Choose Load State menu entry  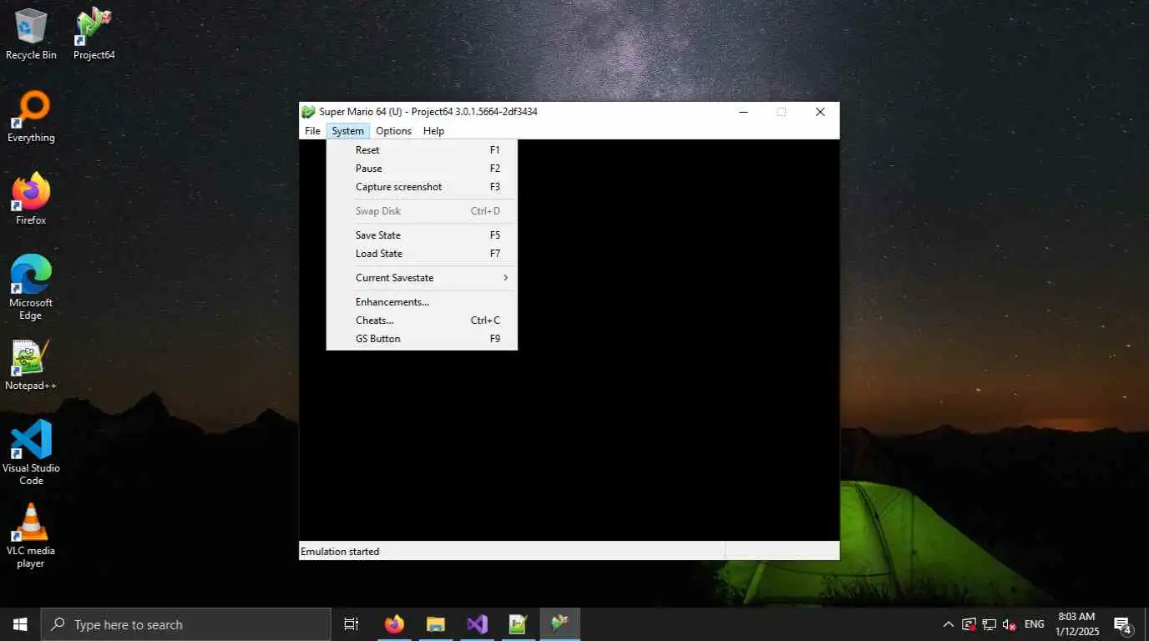(422, 254)
